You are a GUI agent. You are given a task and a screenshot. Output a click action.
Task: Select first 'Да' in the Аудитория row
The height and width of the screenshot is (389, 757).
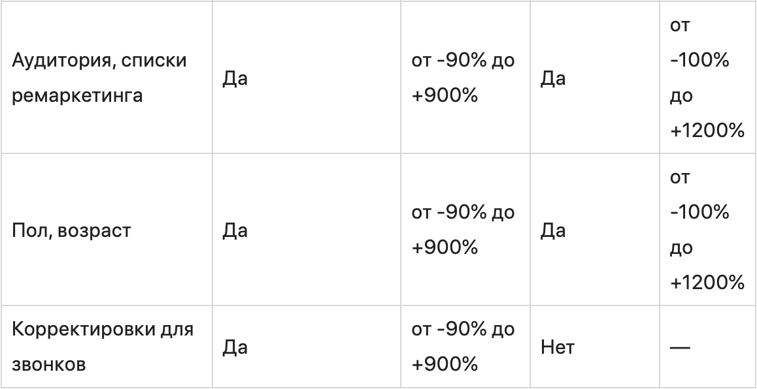click(235, 79)
